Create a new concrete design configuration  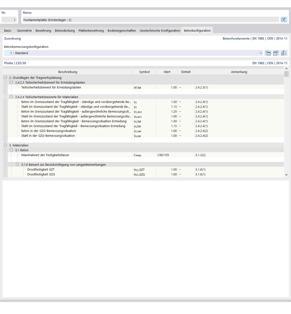pyautogui.click(x=268, y=53)
